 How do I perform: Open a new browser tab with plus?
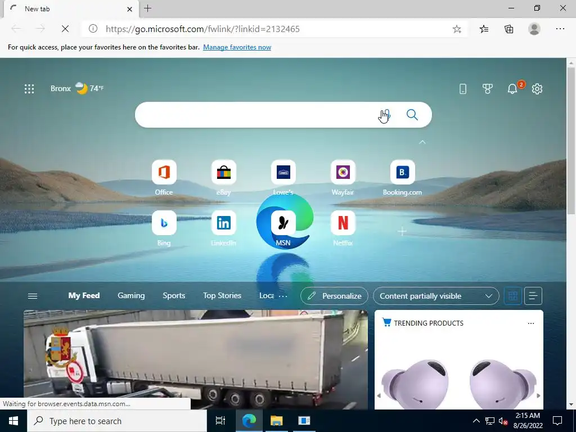click(x=148, y=8)
